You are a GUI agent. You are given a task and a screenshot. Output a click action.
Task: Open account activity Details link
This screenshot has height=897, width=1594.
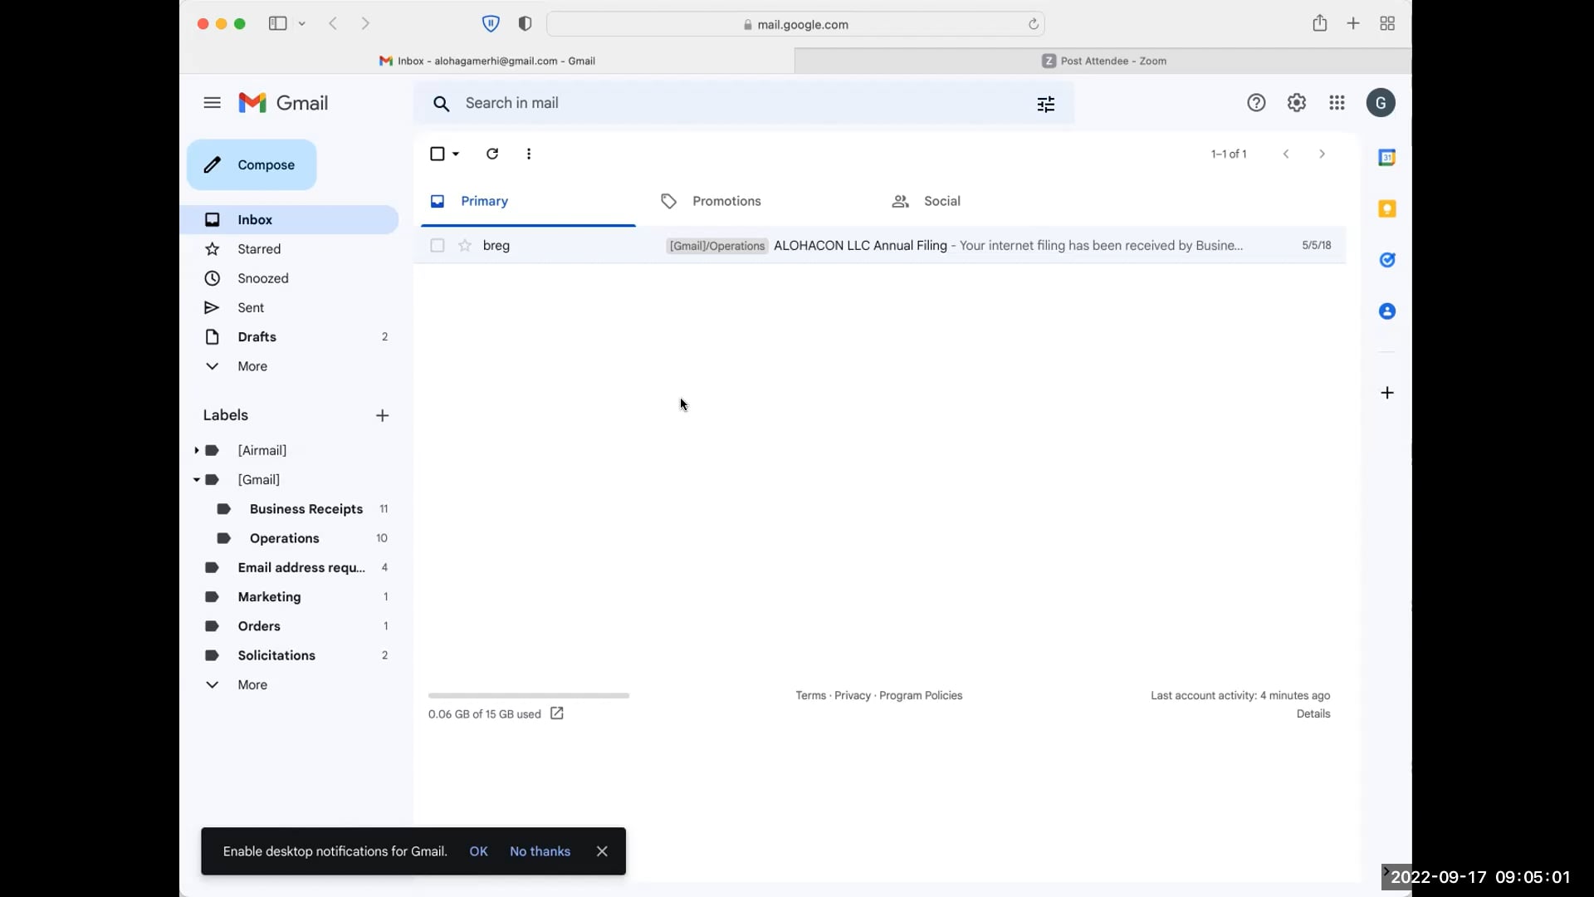click(1313, 714)
